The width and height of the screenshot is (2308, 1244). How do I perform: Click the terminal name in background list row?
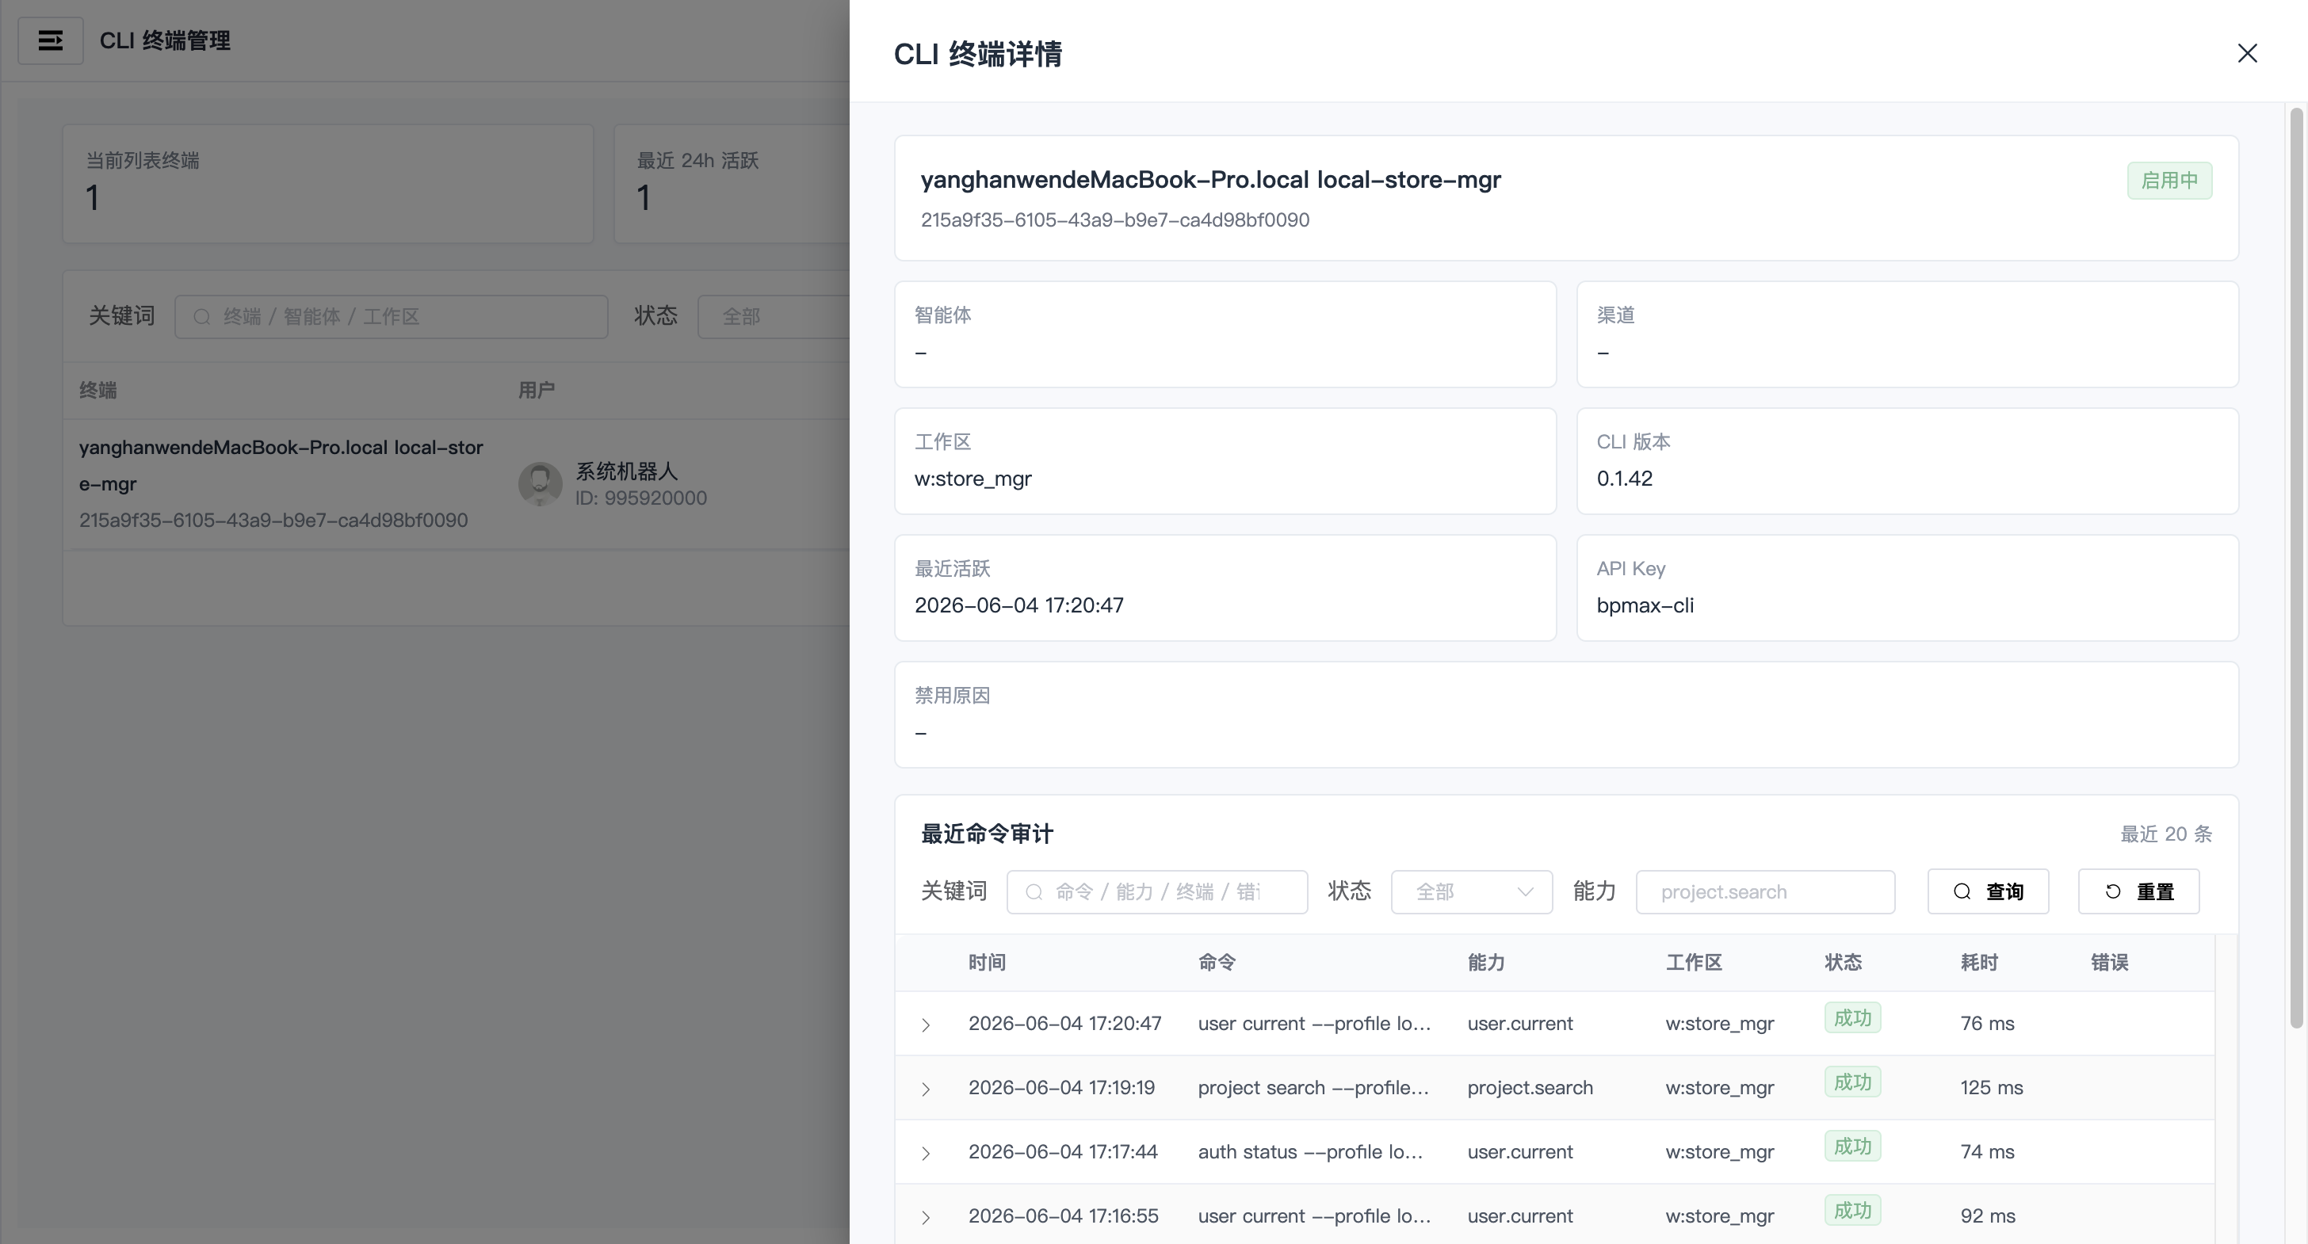(281, 466)
